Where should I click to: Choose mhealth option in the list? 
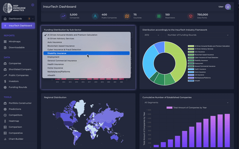tap(86, 75)
